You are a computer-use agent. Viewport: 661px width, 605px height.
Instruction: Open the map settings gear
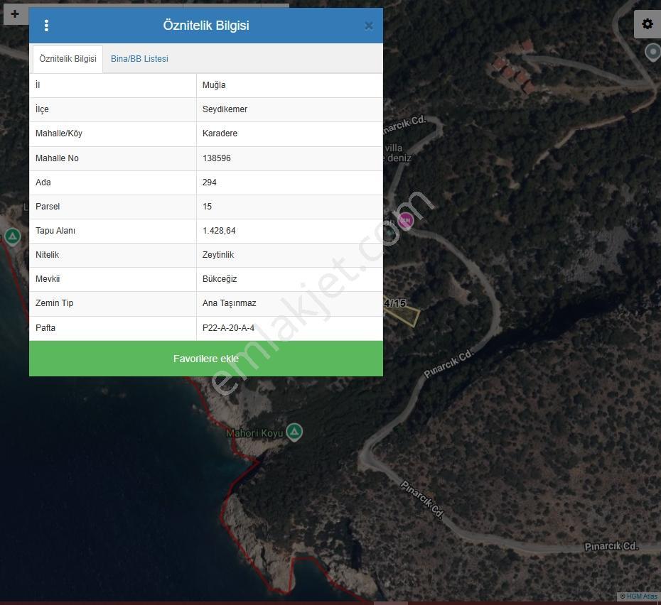pos(647,24)
